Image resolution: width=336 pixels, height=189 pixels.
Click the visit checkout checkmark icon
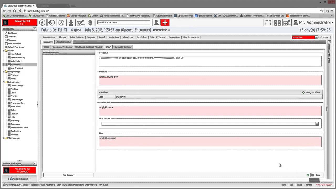coord(81,23)
